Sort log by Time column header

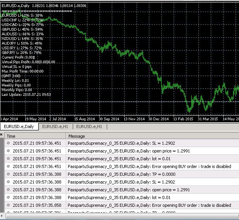pos(35,136)
